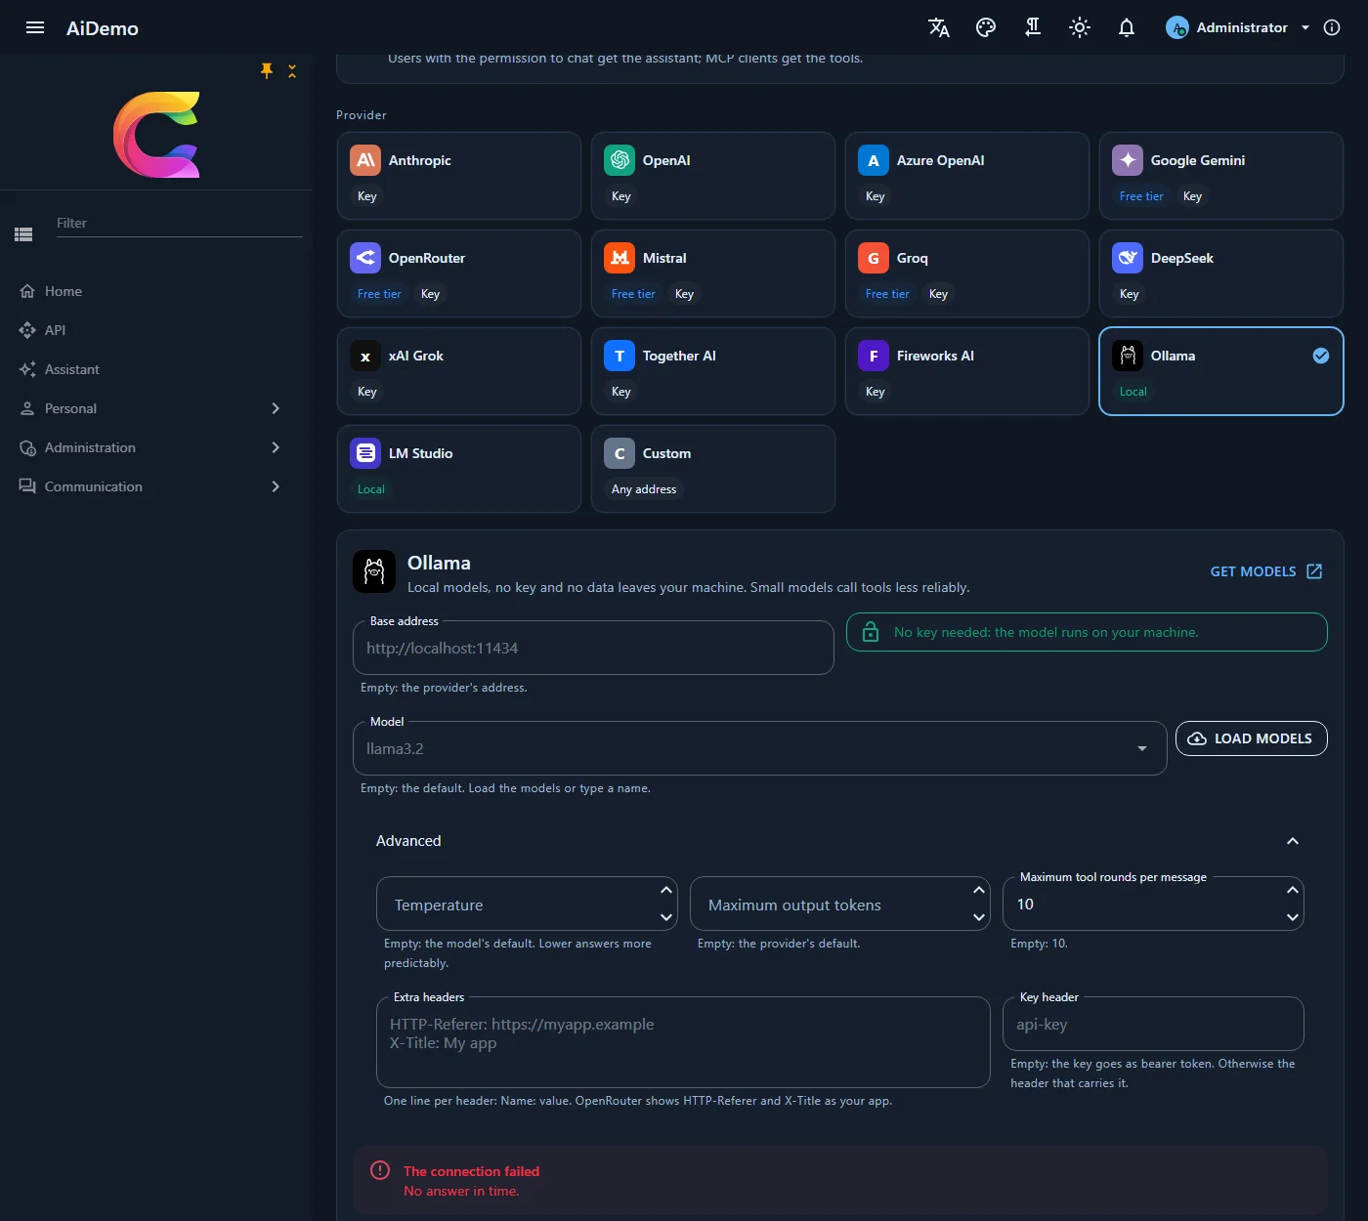Open API in the sidebar
Image resolution: width=1368 pixels, height=1221 pixels.
(x=55, y=330)
